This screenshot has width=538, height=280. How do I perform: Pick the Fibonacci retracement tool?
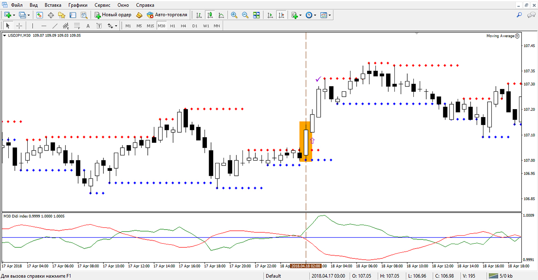coord(77,26)
